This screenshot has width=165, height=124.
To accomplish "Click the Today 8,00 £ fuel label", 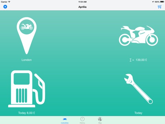I will point(26,113).
